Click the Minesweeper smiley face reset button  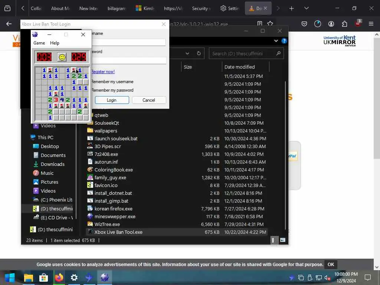[x=62, y=57]
